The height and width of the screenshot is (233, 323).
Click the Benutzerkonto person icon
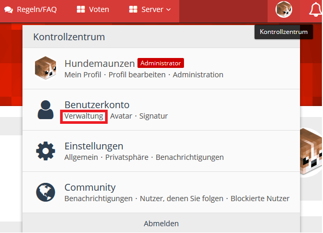pyautogui.click(x=45, y=110)
